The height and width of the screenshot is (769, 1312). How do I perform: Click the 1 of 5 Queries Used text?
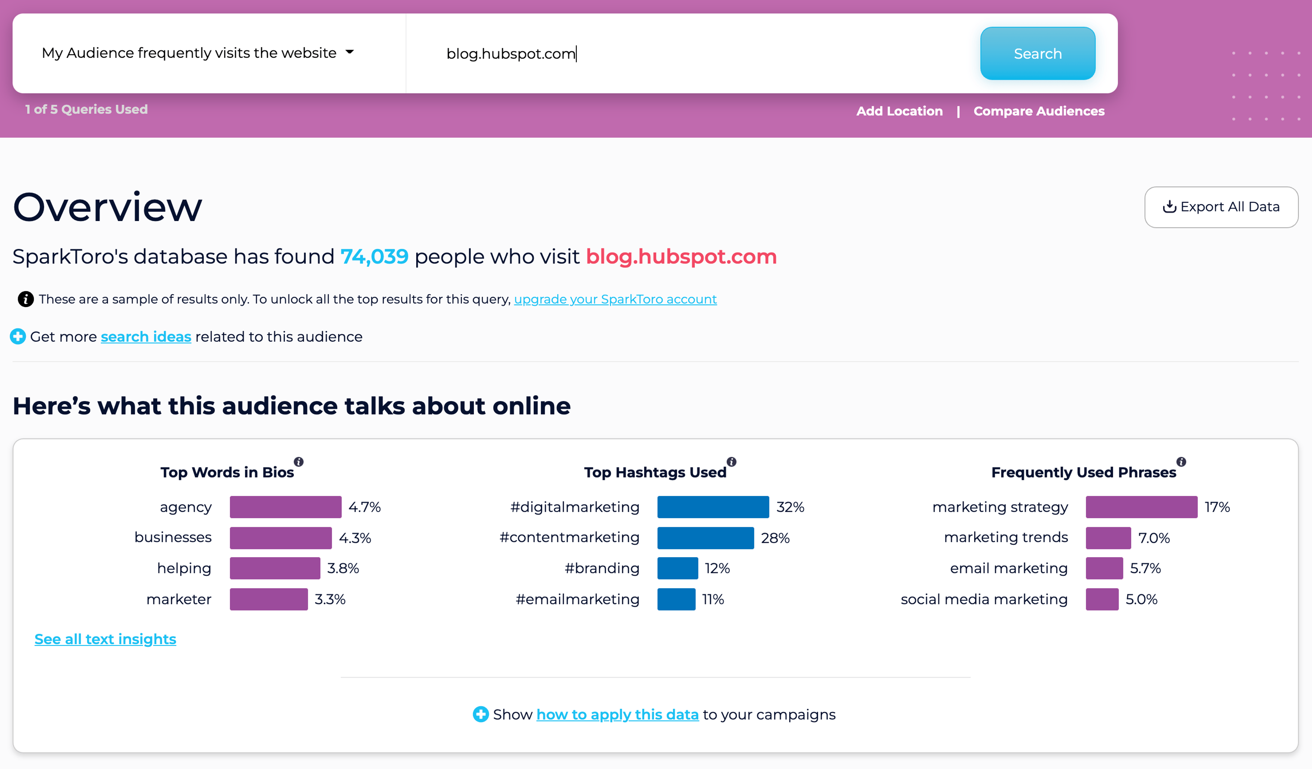pos(86,109)
